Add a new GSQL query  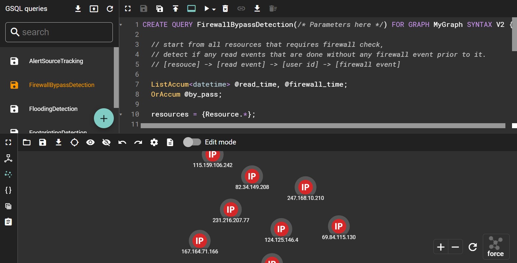[x=104, y=118]
